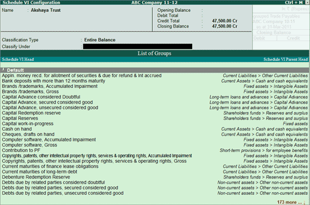This screenshot has width=310, height=205.
Task: Click the Classify Under input field
Action: (138, 46)
